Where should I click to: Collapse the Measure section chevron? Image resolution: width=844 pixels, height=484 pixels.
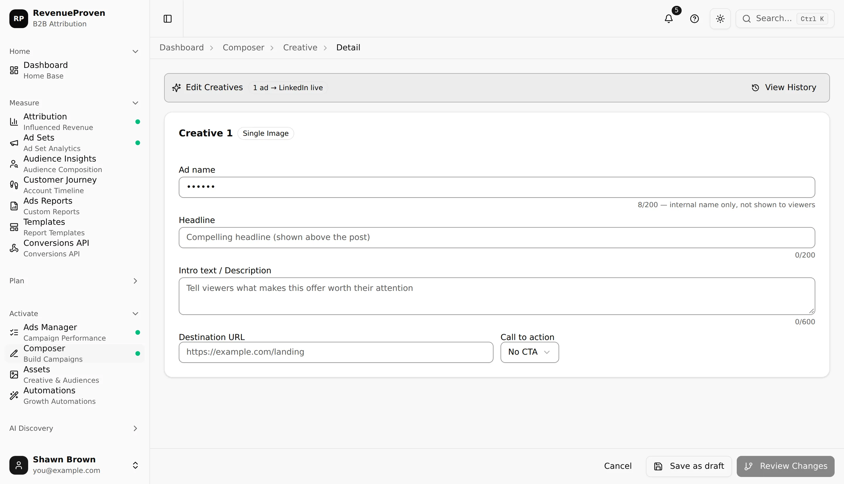(x=135, y=103)
